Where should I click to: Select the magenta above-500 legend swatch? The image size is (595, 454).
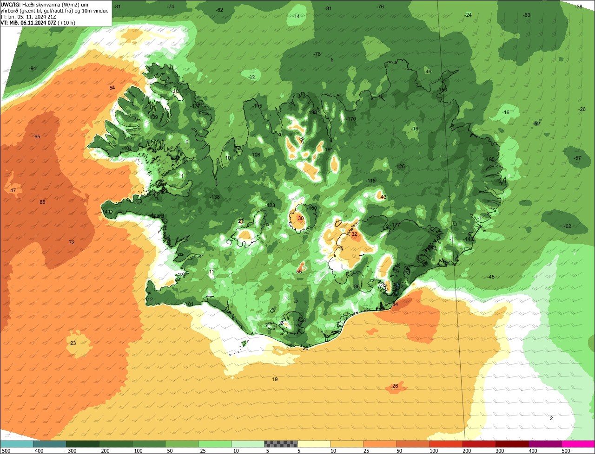(578, 444)
